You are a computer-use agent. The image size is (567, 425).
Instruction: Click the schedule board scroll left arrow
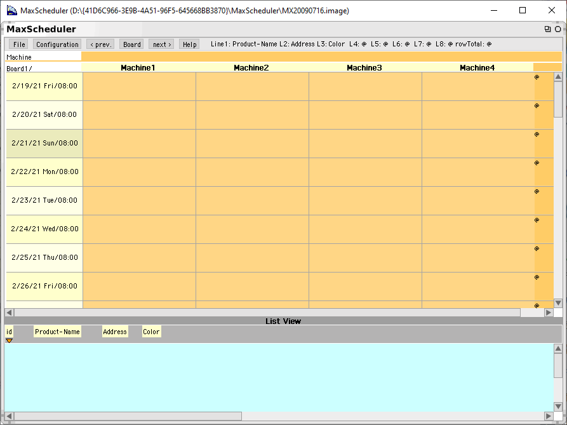tap(9, 313)
